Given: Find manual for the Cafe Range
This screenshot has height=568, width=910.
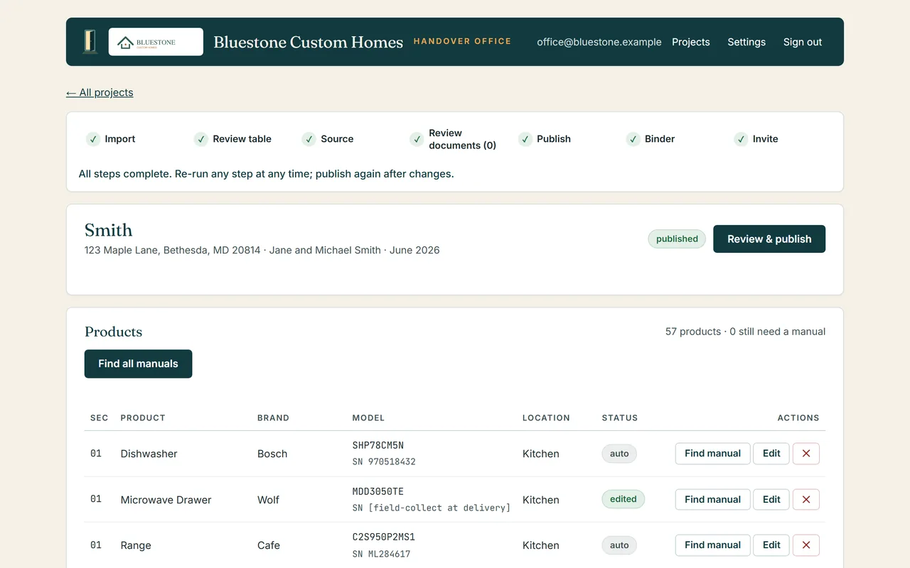Looking at the screenshot, I should (712, 545).
